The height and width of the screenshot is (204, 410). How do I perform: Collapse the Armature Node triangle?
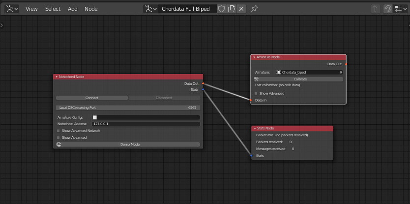pos(254,57)
